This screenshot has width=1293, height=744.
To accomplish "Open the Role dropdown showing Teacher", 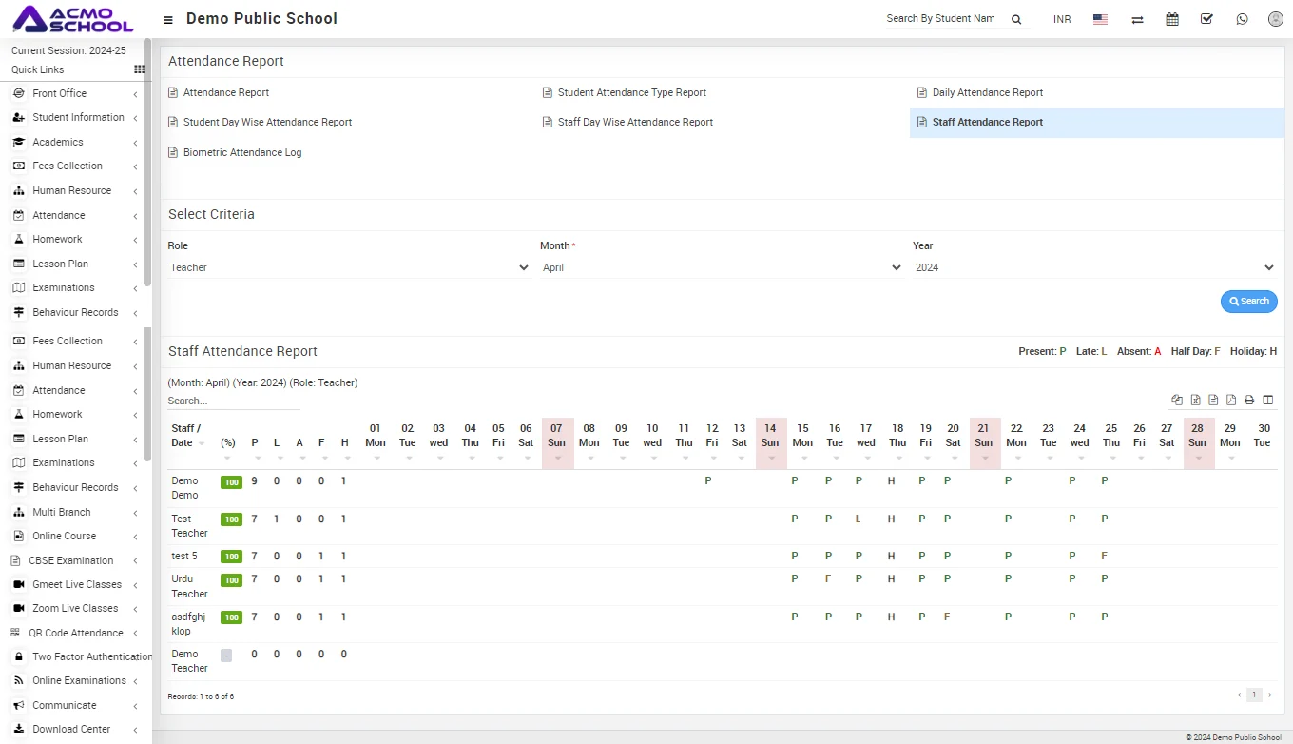I will pyautogui.click(x=348, y=268).
